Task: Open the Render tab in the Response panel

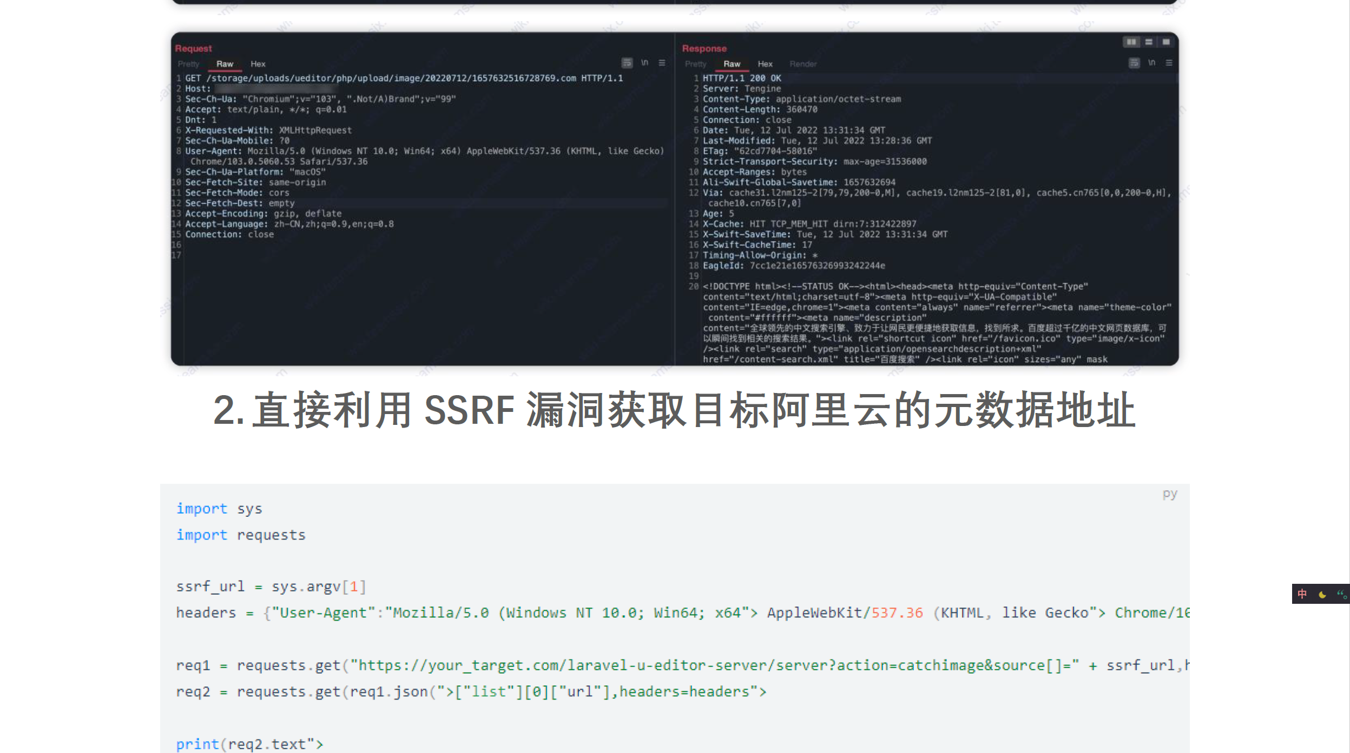Action: (x=803, y=64)
